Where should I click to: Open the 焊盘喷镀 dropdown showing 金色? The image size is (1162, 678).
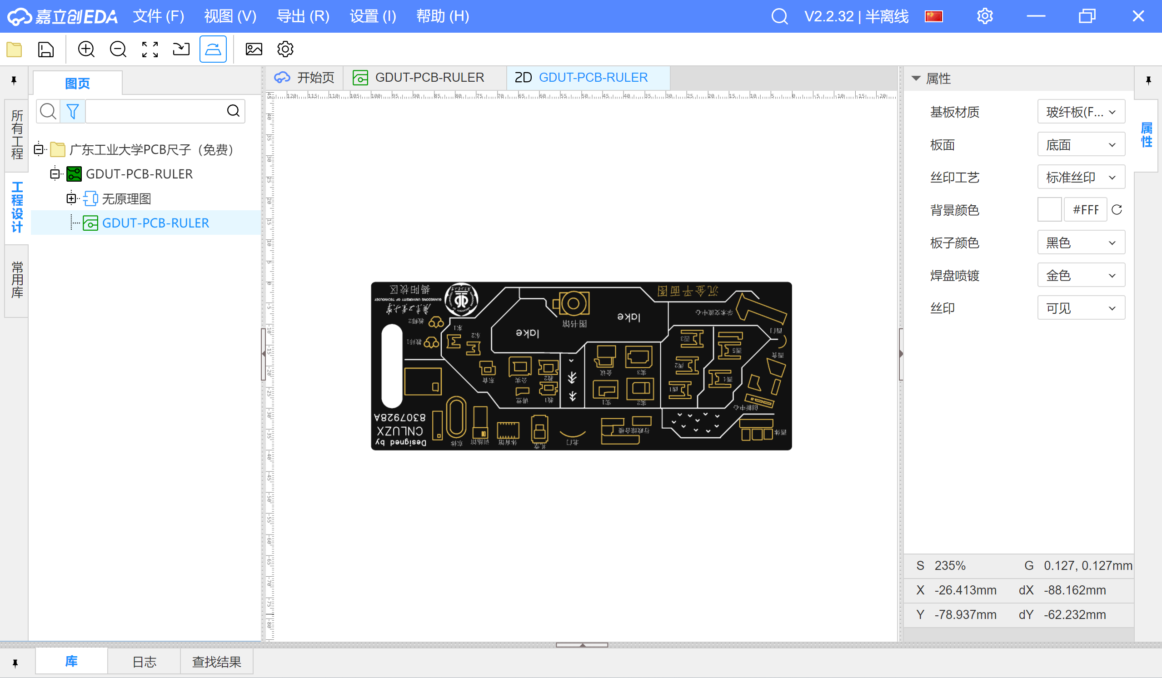(1080, 276)
